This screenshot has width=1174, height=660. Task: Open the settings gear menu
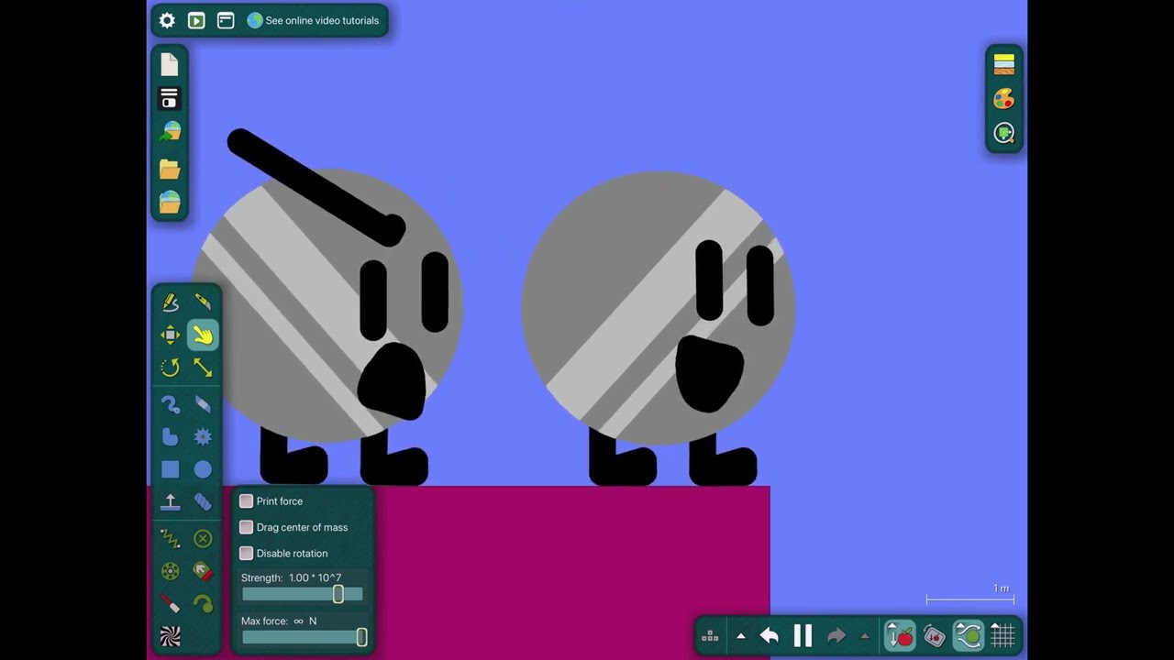point(167,20)
